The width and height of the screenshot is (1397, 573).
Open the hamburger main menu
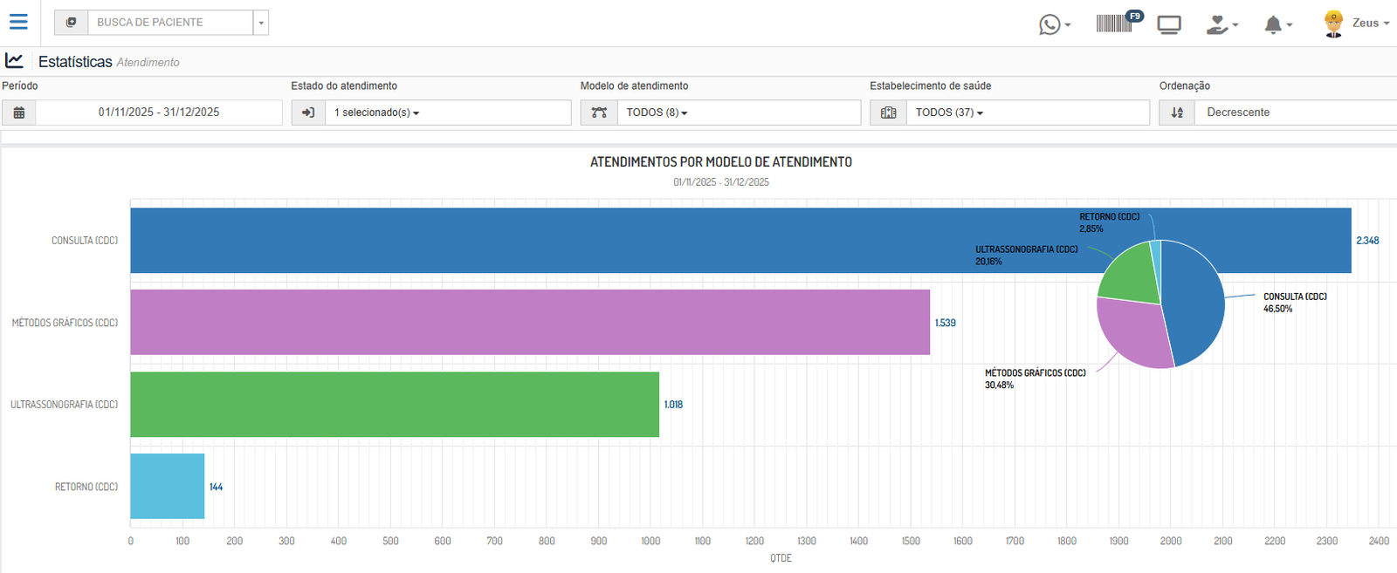click(x=18, y=22)
